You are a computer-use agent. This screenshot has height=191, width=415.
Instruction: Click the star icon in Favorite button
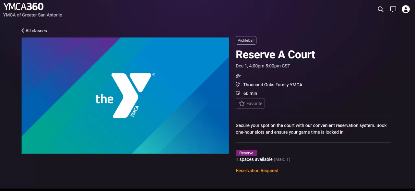242,103
